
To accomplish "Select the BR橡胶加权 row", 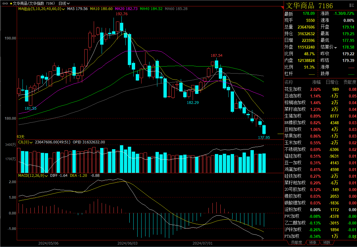I will click(x=320, y=123).
